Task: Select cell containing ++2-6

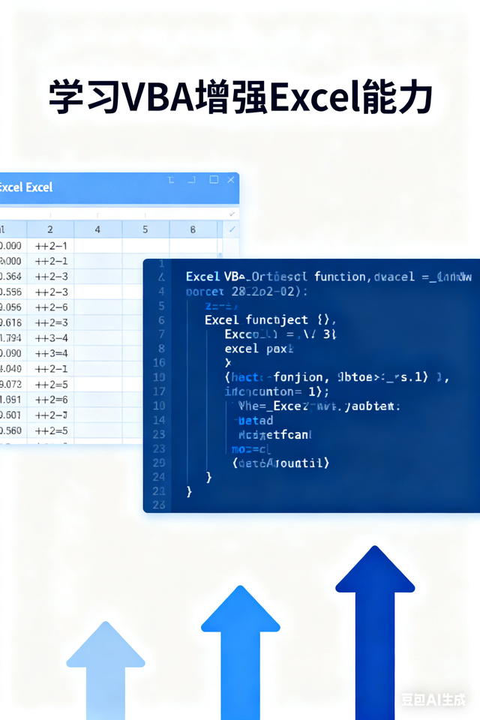Action: pyautogui.click(x=50, y=307)
